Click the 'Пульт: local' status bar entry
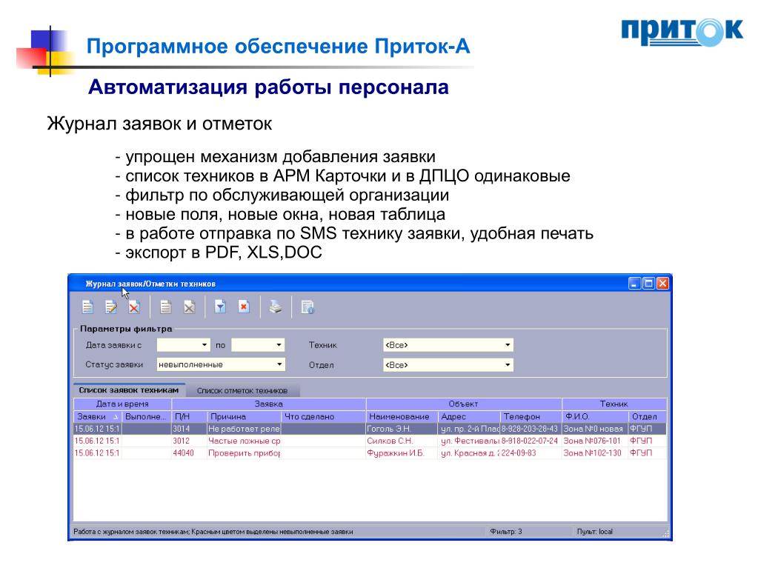The image size is (758, 568). [594, 531]
